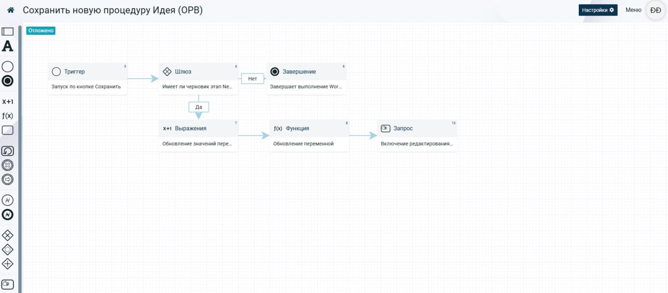This screenshot has height=293, width=668.
Task: Select the circled-arrow link event tool
Action: [x=8, y=179]
